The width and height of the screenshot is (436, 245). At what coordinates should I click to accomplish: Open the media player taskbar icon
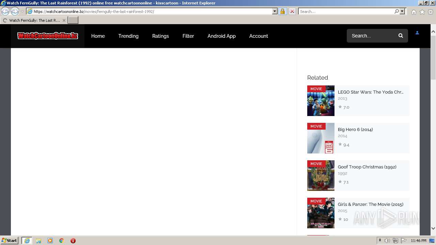point(50,241)
